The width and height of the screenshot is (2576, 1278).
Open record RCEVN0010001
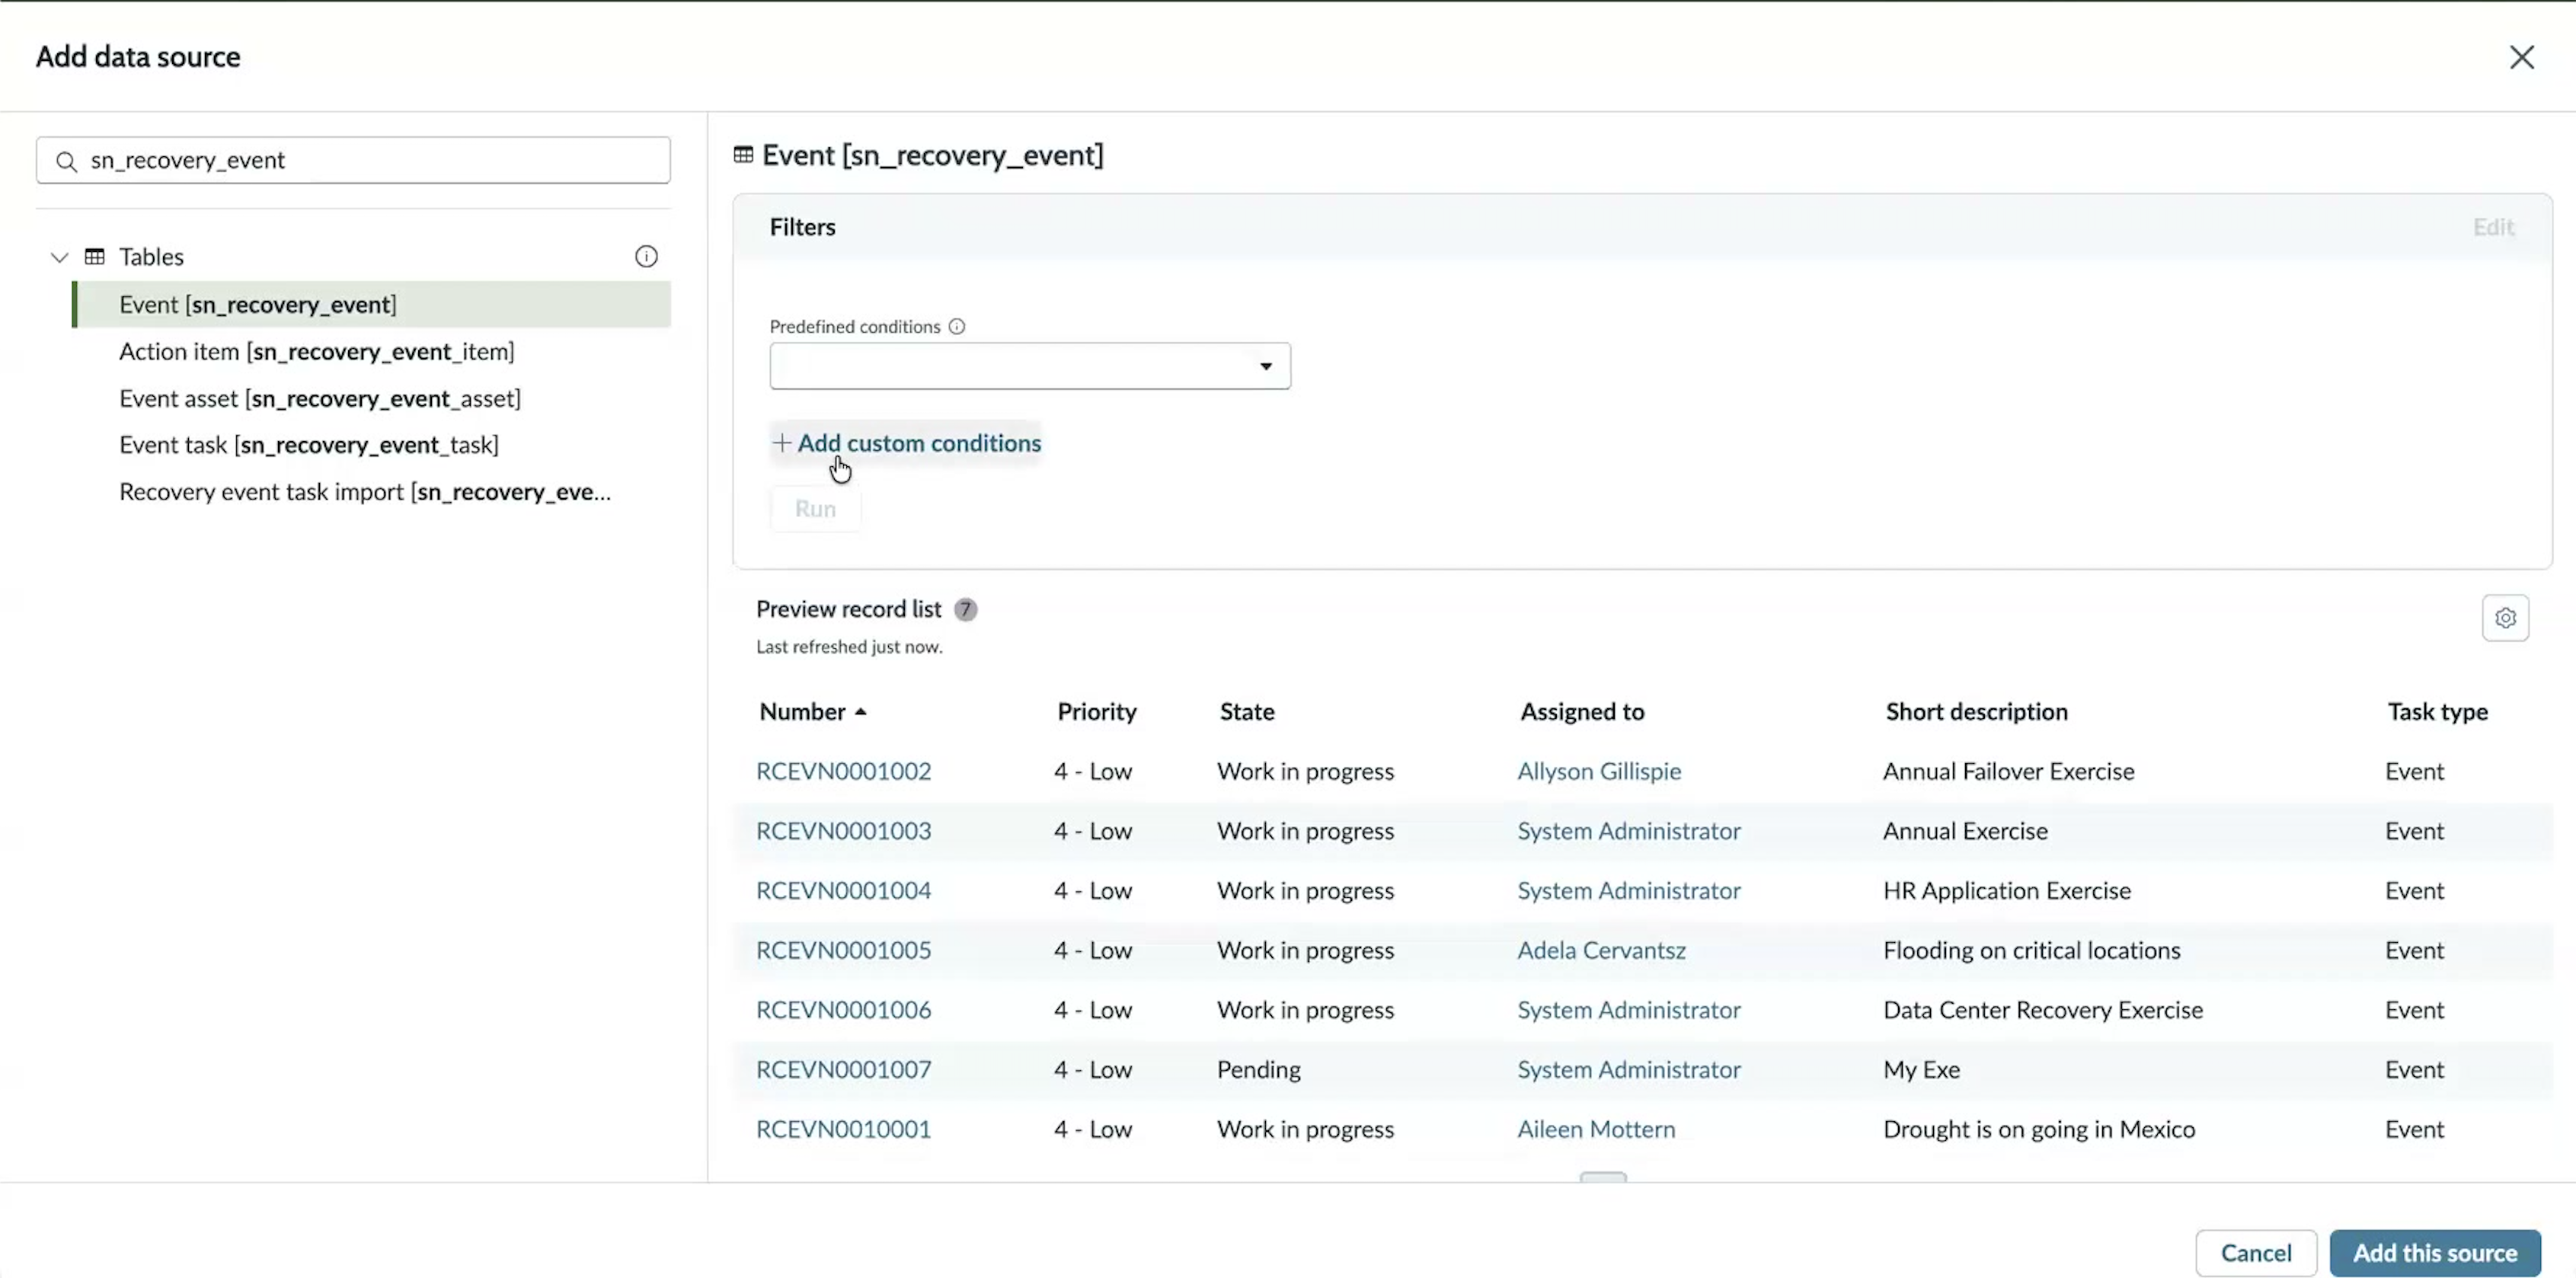point(843,1129)
